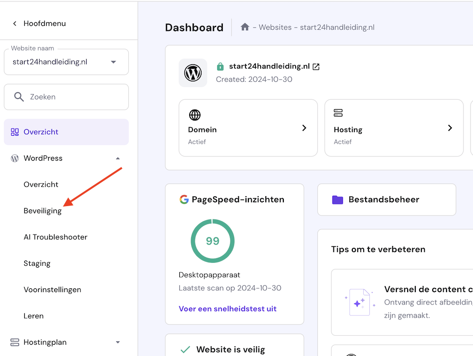Viewport: 473px width, 356px height.
Task: Expand the Hostingplan sidebar section
Action: (x=118, y=342)
